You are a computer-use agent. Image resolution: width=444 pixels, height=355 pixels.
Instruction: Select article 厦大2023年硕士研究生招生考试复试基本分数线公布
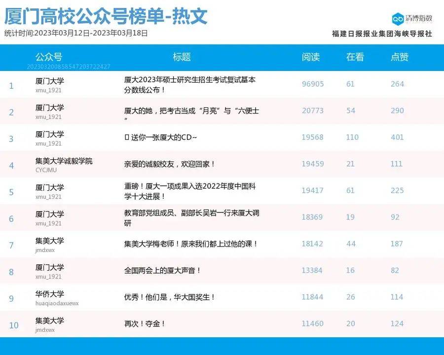tap(190, 85)
